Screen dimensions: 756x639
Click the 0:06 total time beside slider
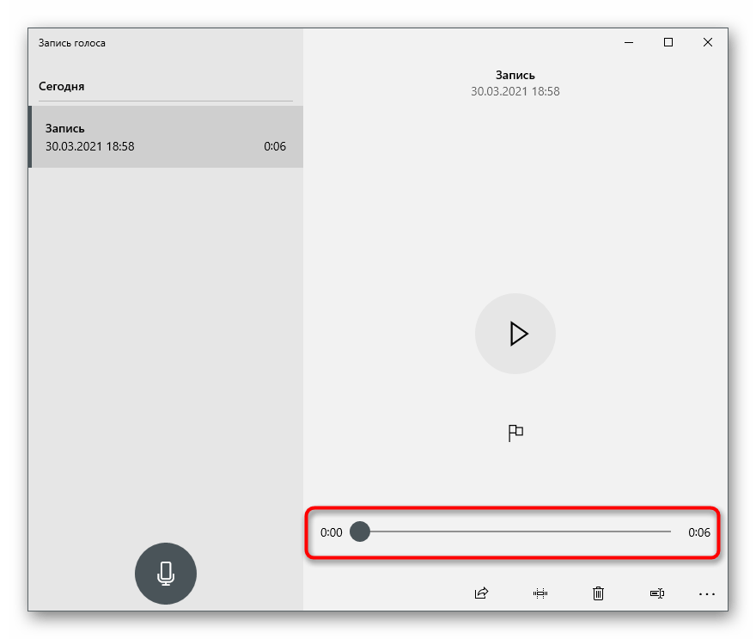pyautogui.click(x=699, y=532)
